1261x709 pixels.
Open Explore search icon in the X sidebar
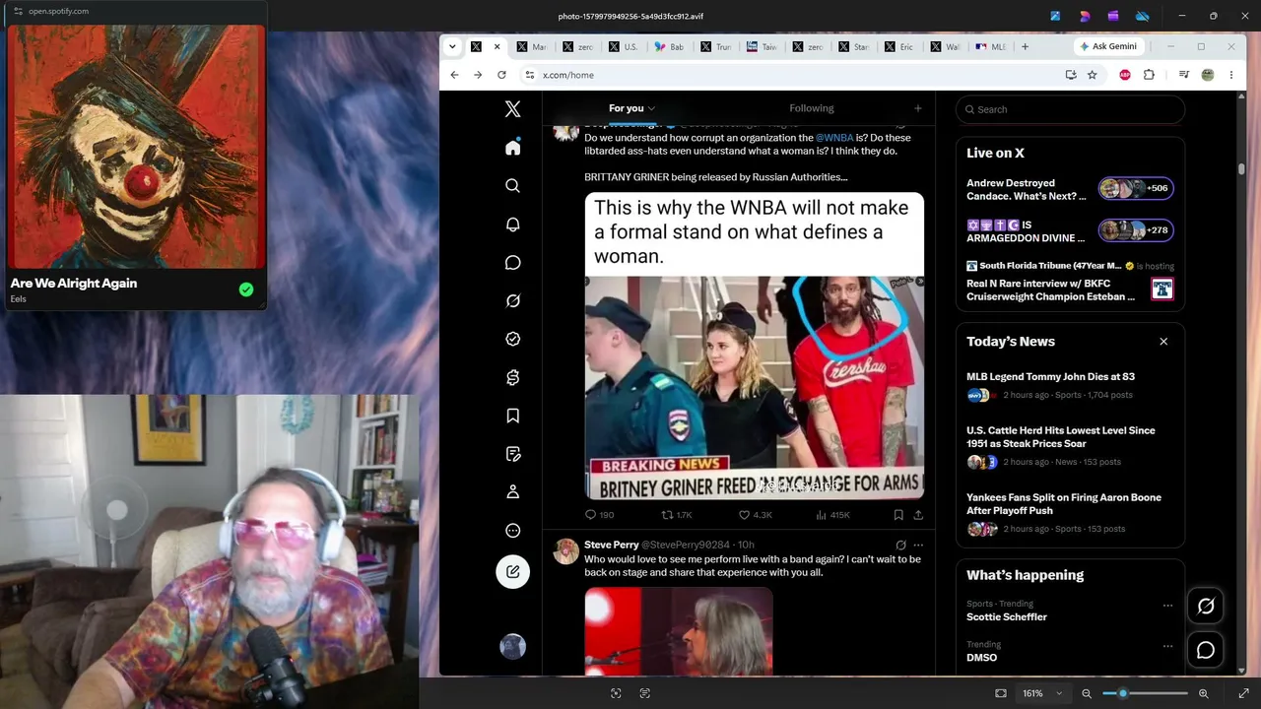(512, 186)
